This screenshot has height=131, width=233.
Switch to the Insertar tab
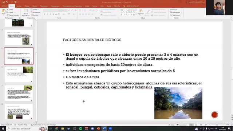19,6
